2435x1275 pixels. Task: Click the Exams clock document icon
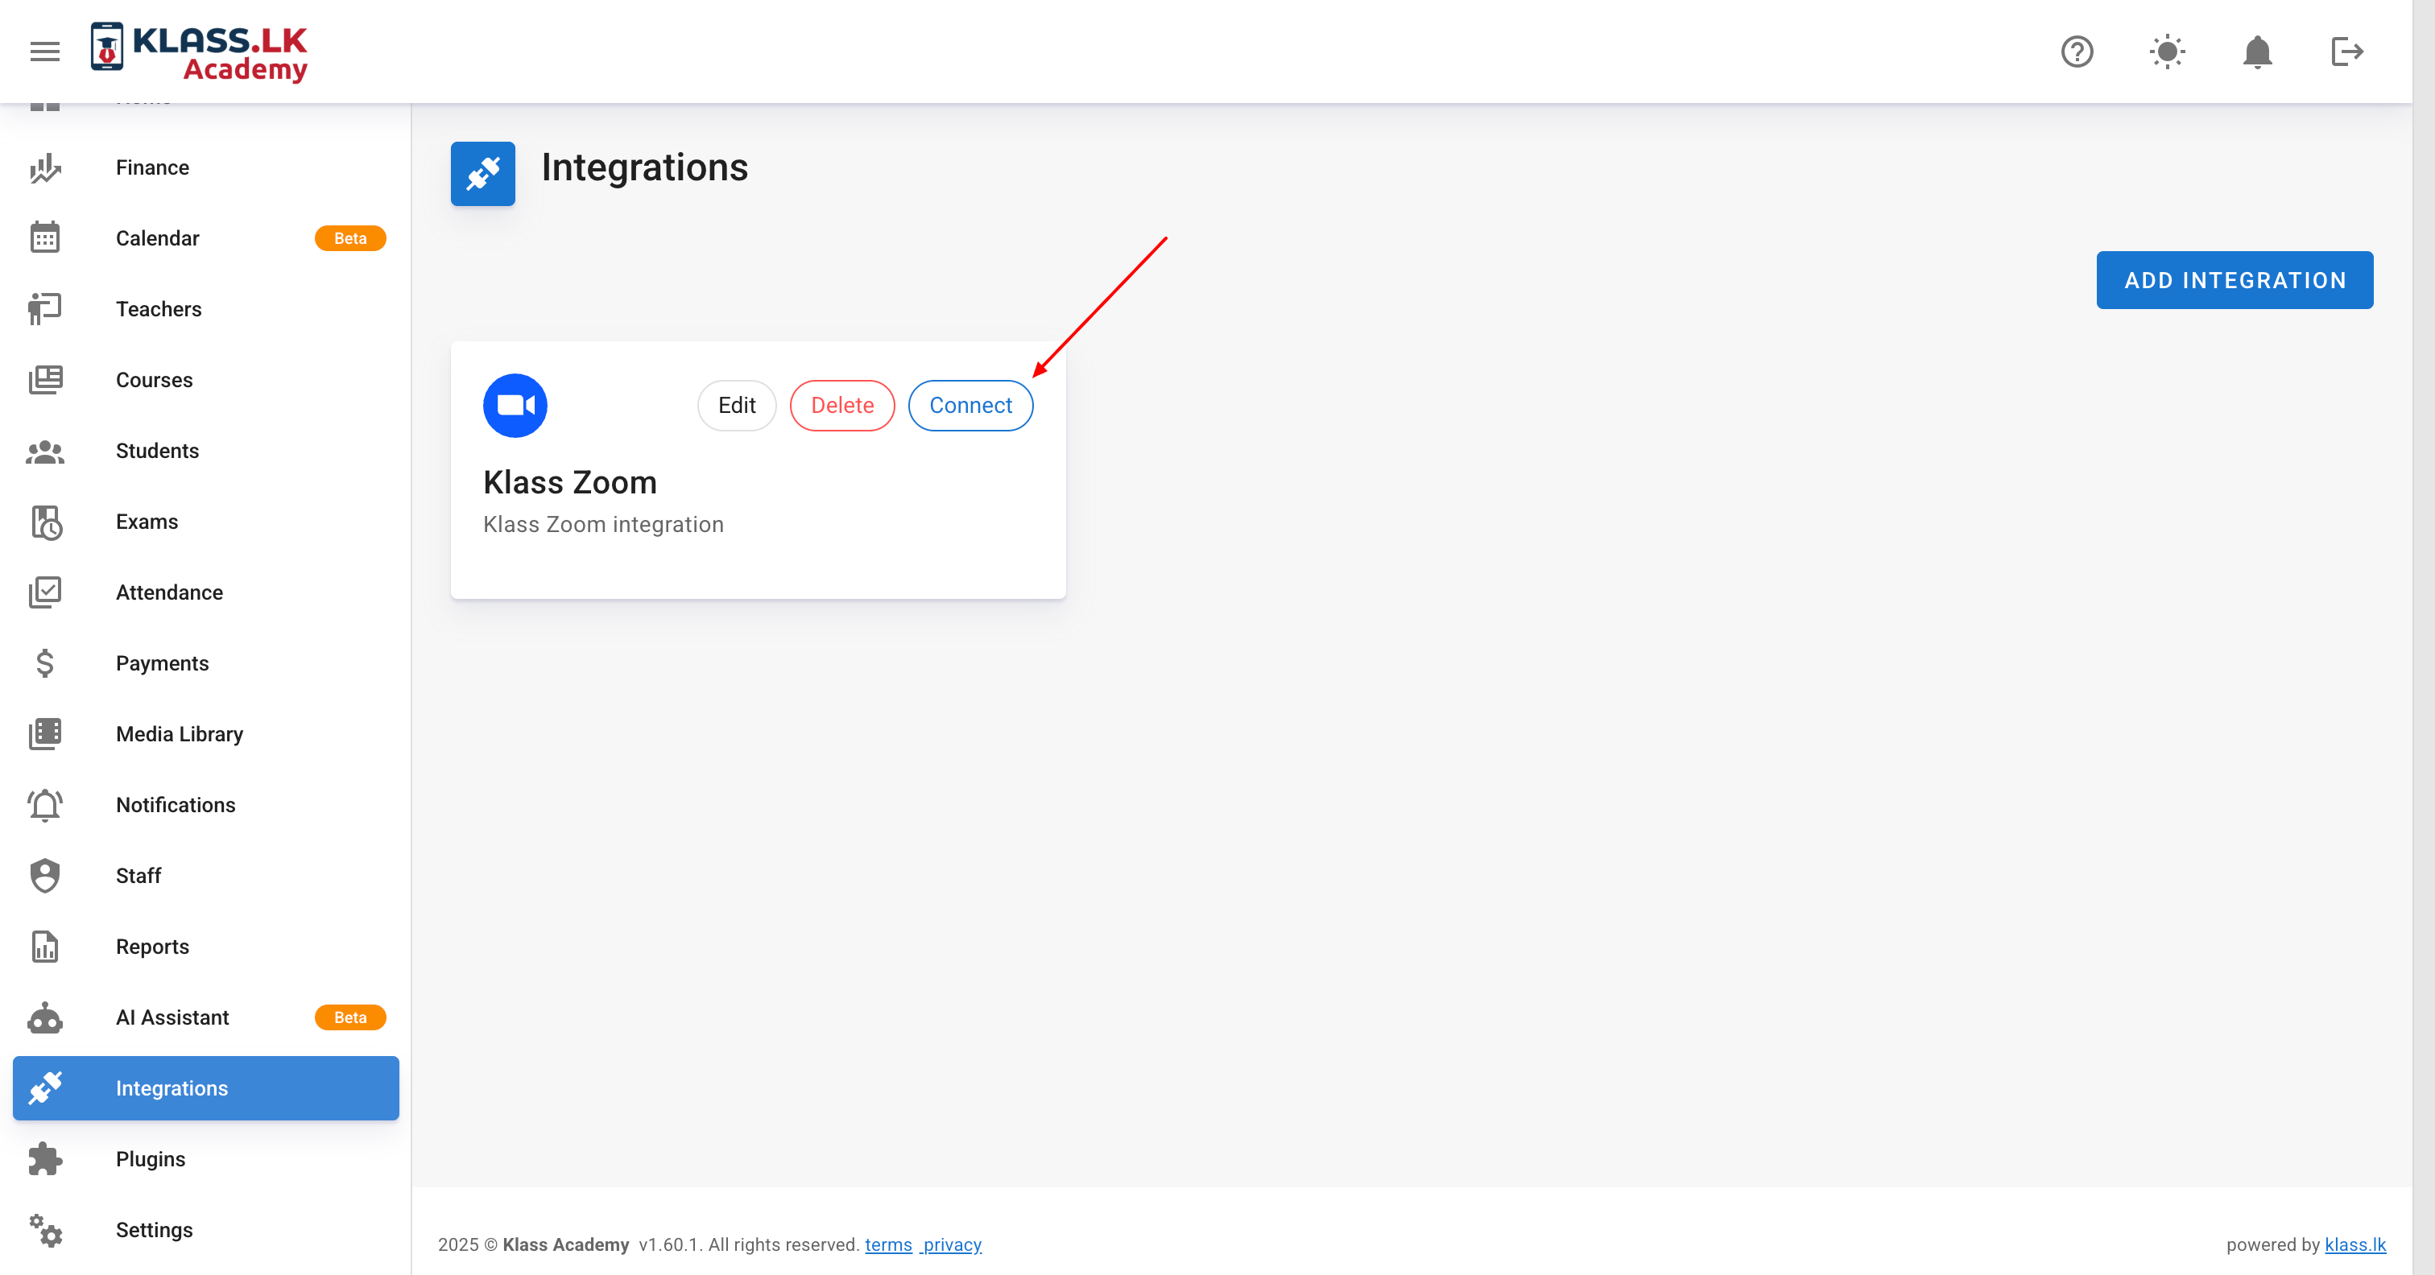click(44, 522)
